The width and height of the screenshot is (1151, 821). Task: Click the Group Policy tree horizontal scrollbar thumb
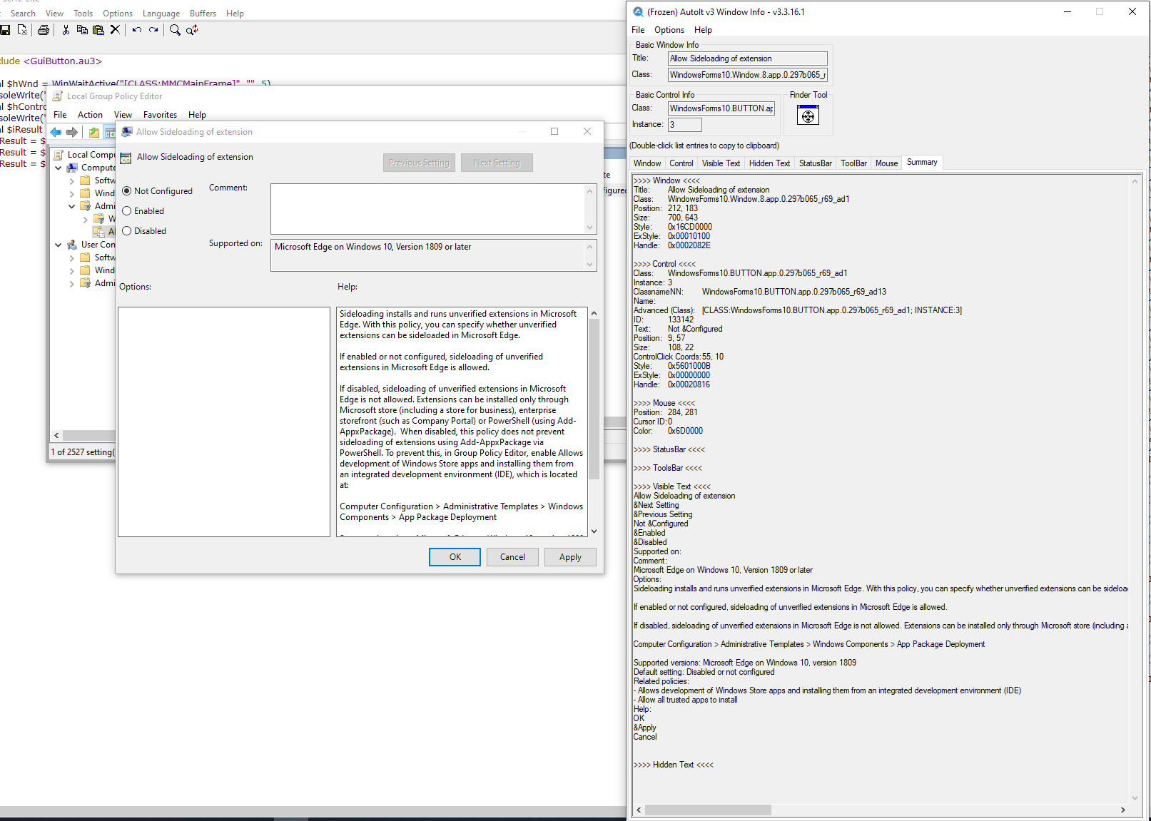(88, 435)
